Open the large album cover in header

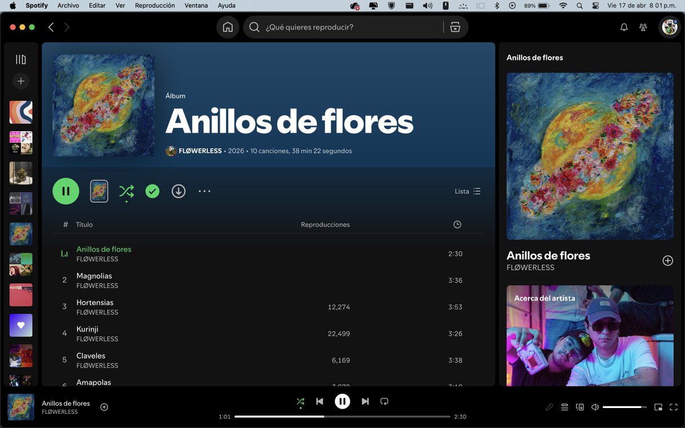pyautogui.click(x=104, y=106)
